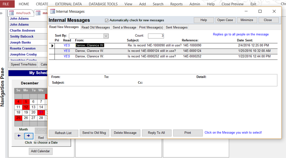Screen dimensions: 286x158
Task: Switch to Read Old Messages tab
Action: (x=96, y=27)
